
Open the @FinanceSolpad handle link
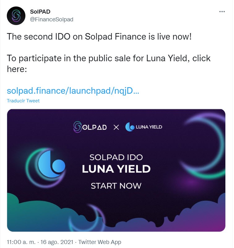pyautogui.click(x=52, y=19)
